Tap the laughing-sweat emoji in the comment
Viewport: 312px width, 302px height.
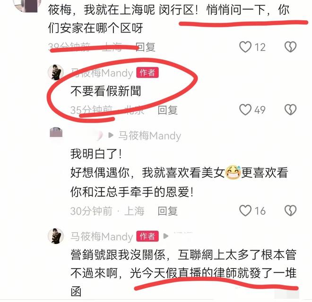[233, 172]
